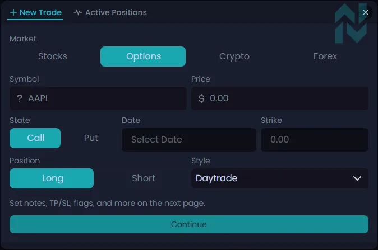This screenshot has height=250, width=378.
Task: Select the Long position
Action: point(52,178)
